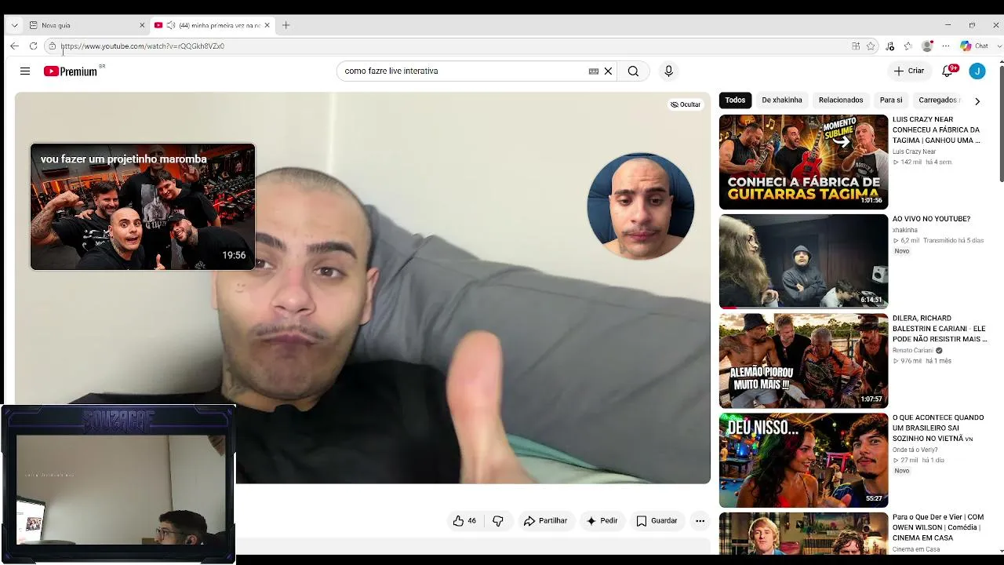1004x565 pixels.
Task: Share the video with Partilhar
Action: point(545,521)
